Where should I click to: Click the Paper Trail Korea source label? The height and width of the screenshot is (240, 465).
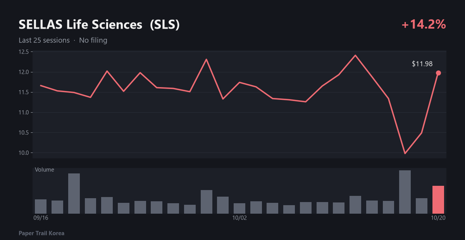tap(41, 233)
